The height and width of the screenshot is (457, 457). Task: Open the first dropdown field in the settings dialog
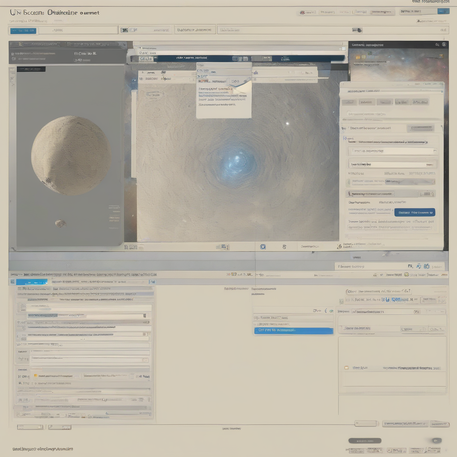(x=393, y=151)
